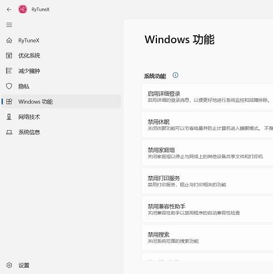Click the RyTuneX title bar text
This screenshot has width=273, height=274.
40,10
